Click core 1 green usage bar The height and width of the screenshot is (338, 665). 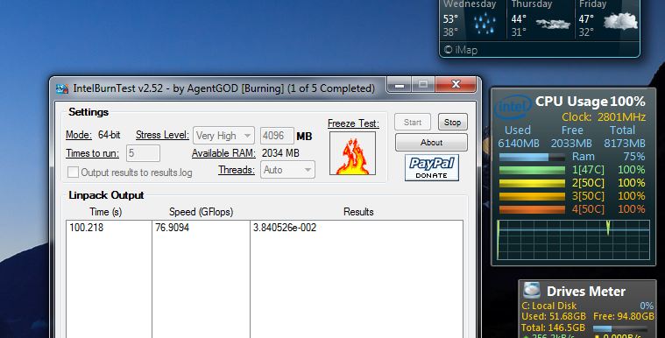coord(532,170)
